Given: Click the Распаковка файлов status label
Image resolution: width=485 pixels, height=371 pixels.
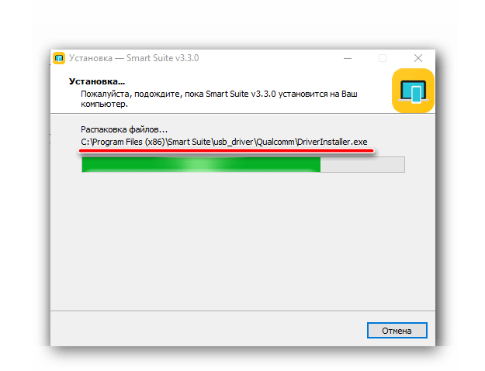Looking at the screenshot, I should [x=124, y=129].
